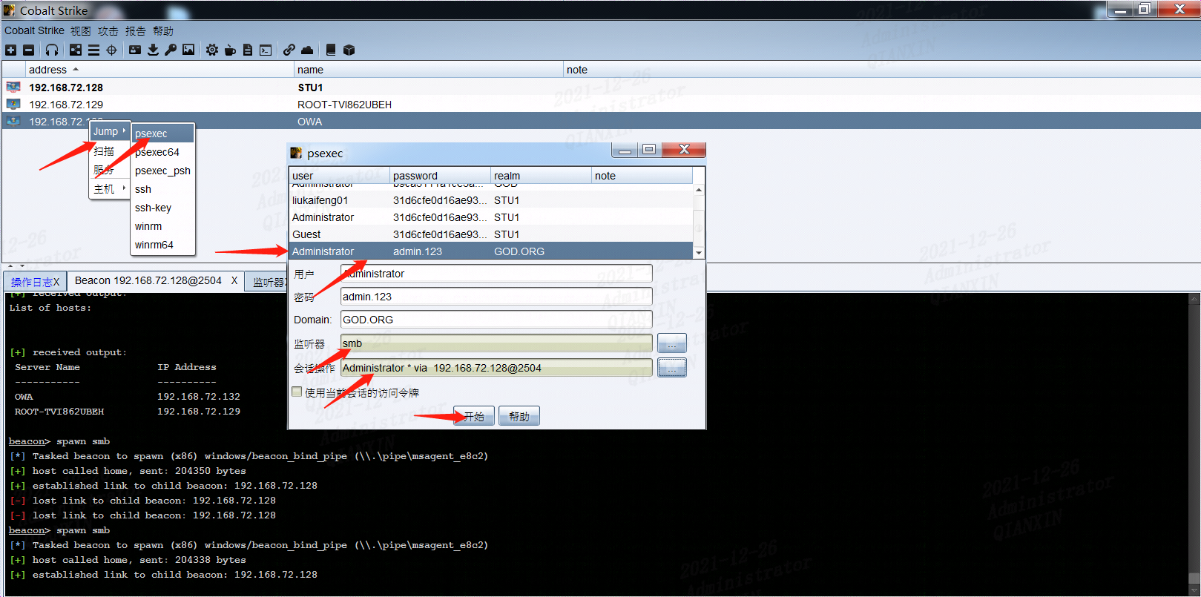
Task: Click the 帮助 button in the psexec dialog
Action: point(519,416)
